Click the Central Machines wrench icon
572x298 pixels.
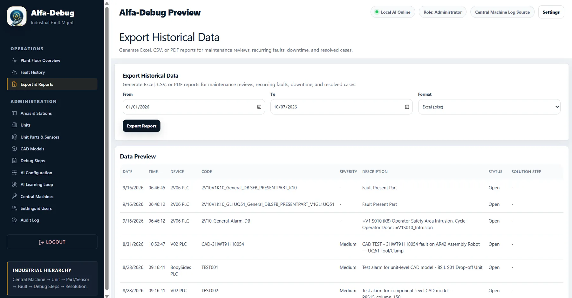point(14,196)
